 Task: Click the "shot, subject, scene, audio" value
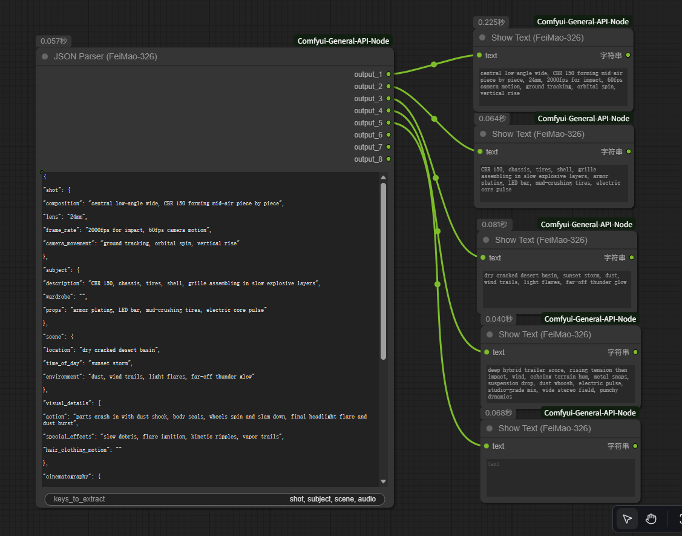333,499
